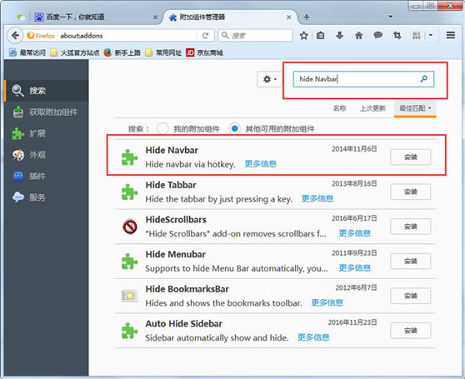This screenshot has height=379, width=465.
Task: Open the tab list dropdown arrow
Action: pyautogui.click(x=391, y=17)
